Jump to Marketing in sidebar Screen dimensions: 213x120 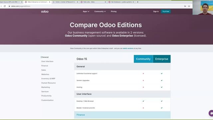click(46, 87)
